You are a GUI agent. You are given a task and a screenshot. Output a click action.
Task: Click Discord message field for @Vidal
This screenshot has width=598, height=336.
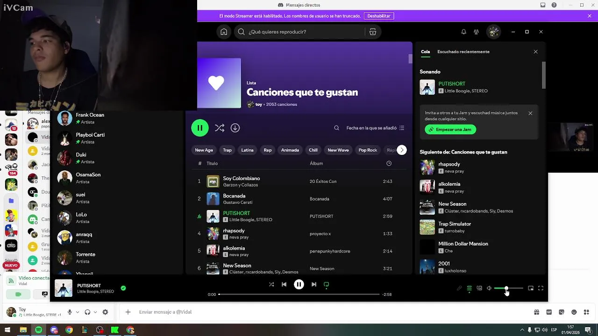327,312
